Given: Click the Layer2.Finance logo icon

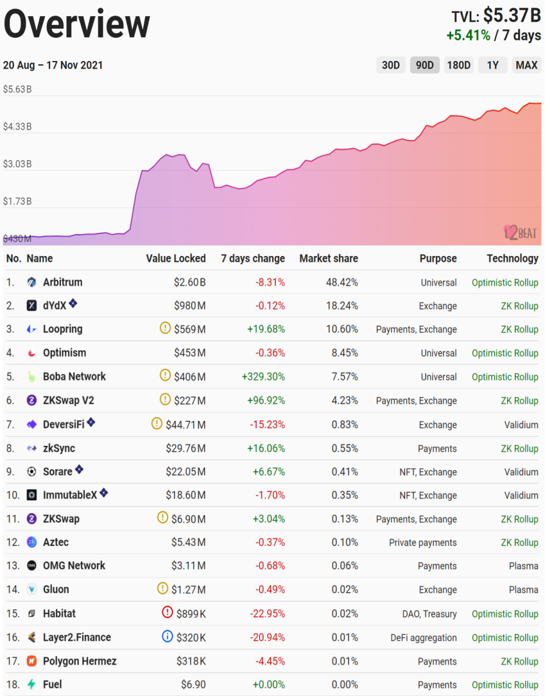Looking at the screenshot, I should 31,638.
